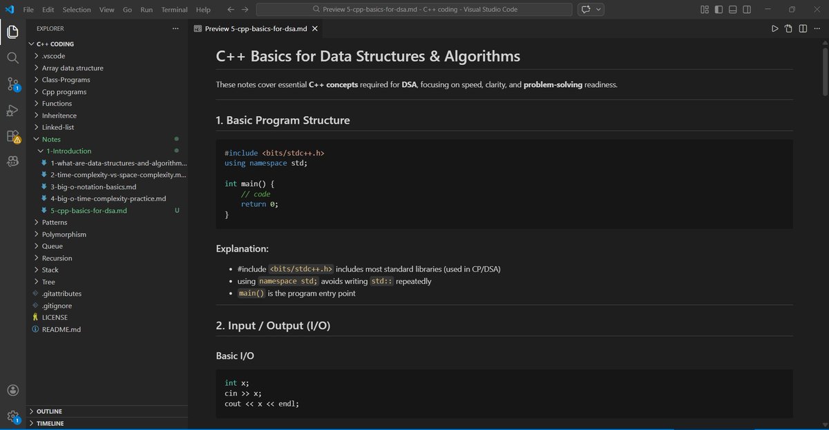
Task: Open the Search view in activity bar
Action: coord(12,58)
